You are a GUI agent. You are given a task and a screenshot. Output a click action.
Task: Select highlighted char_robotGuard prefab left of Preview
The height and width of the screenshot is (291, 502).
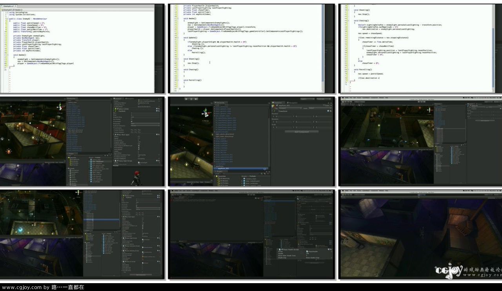(98, 161)
